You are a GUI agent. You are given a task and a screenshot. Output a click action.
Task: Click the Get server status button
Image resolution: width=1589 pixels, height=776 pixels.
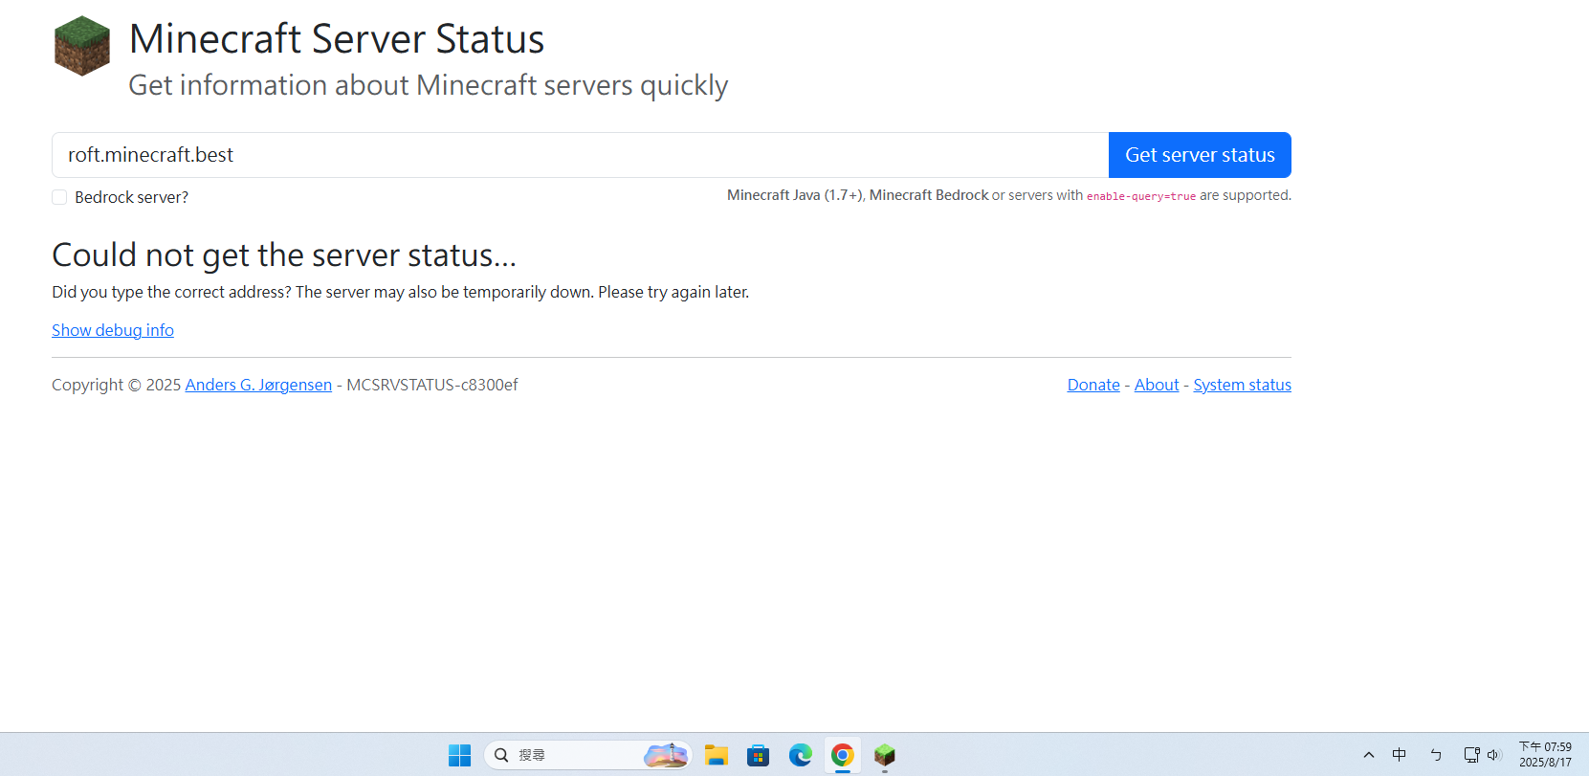(x=1200, y=155)
